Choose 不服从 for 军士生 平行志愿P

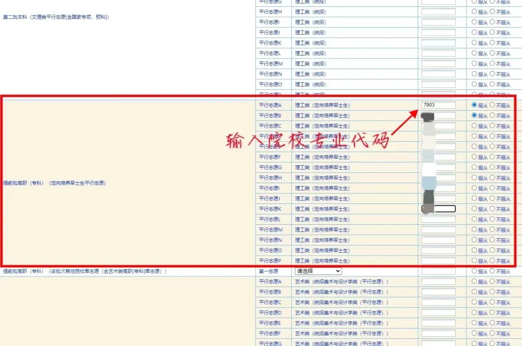coord(492,261)
